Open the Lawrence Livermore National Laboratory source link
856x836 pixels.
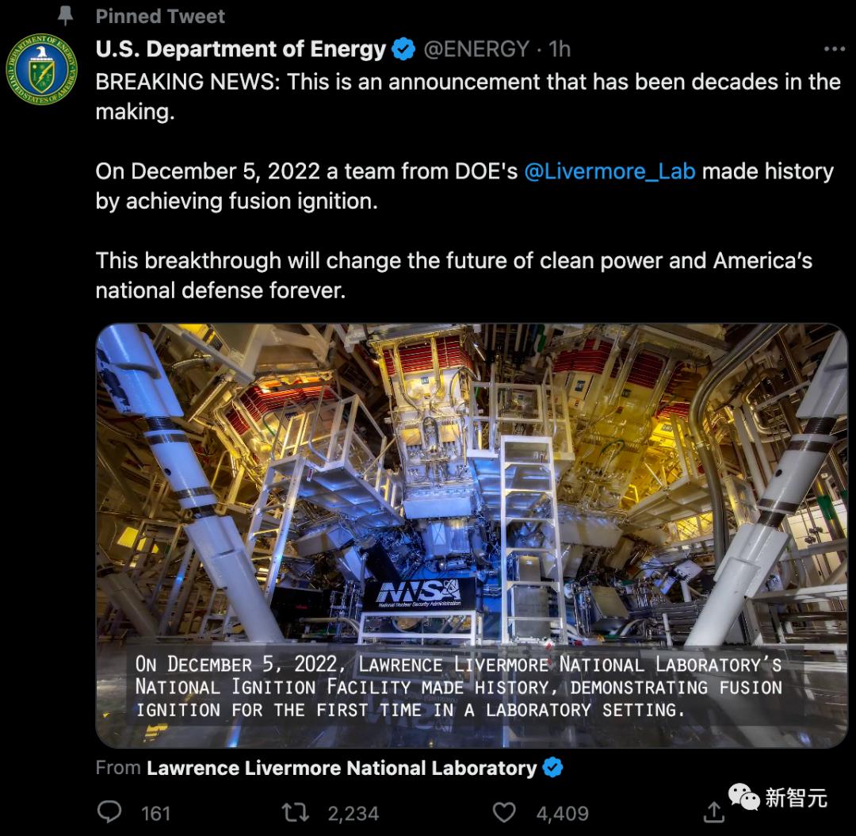342,768
